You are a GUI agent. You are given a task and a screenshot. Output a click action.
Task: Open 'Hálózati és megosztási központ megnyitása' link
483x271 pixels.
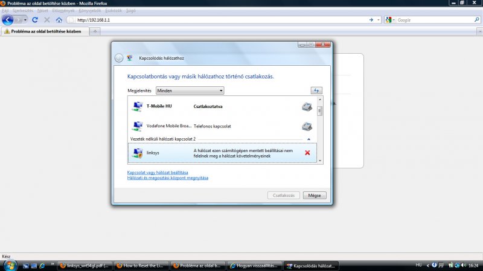pos(168,177)
